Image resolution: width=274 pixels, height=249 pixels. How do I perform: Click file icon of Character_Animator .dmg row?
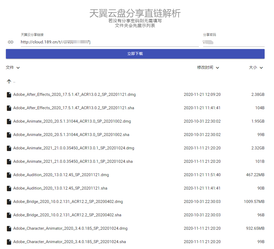coord(9,229)
